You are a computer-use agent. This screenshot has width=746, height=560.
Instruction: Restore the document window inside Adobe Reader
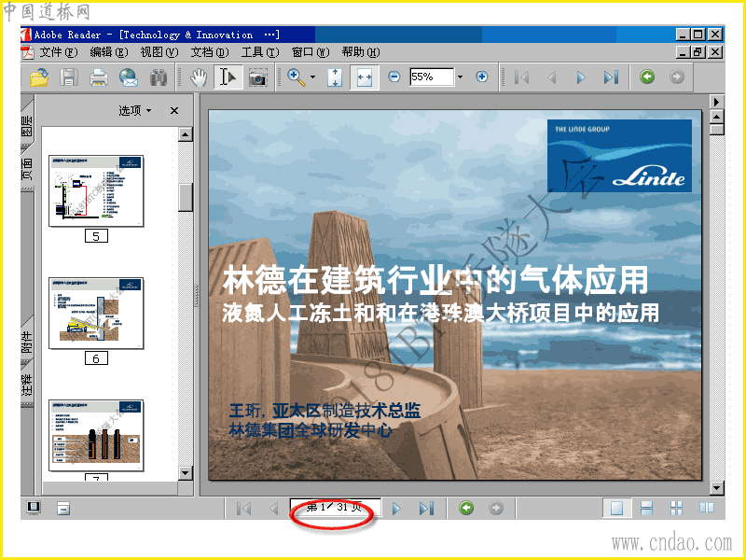pyautogui.click(x=698, y=52)
